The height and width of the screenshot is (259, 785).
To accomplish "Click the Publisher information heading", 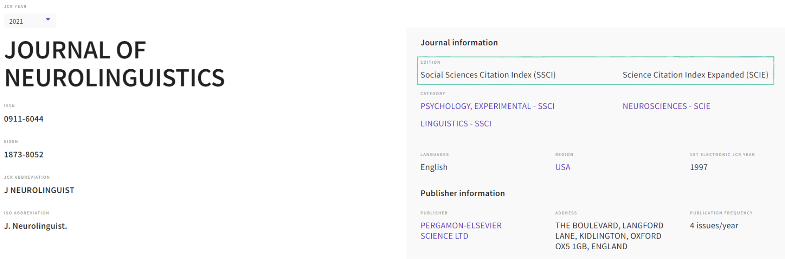I will (x=462, y=193).
